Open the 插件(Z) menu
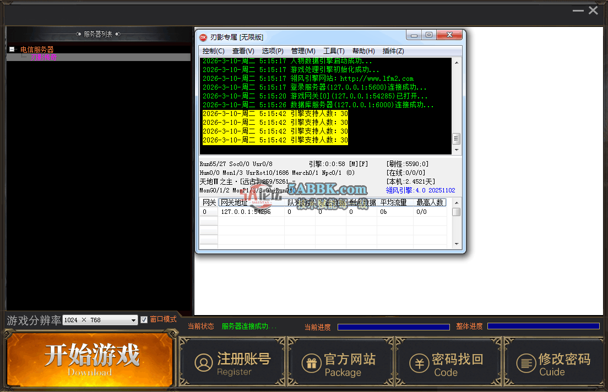 [x=393, y=50]
